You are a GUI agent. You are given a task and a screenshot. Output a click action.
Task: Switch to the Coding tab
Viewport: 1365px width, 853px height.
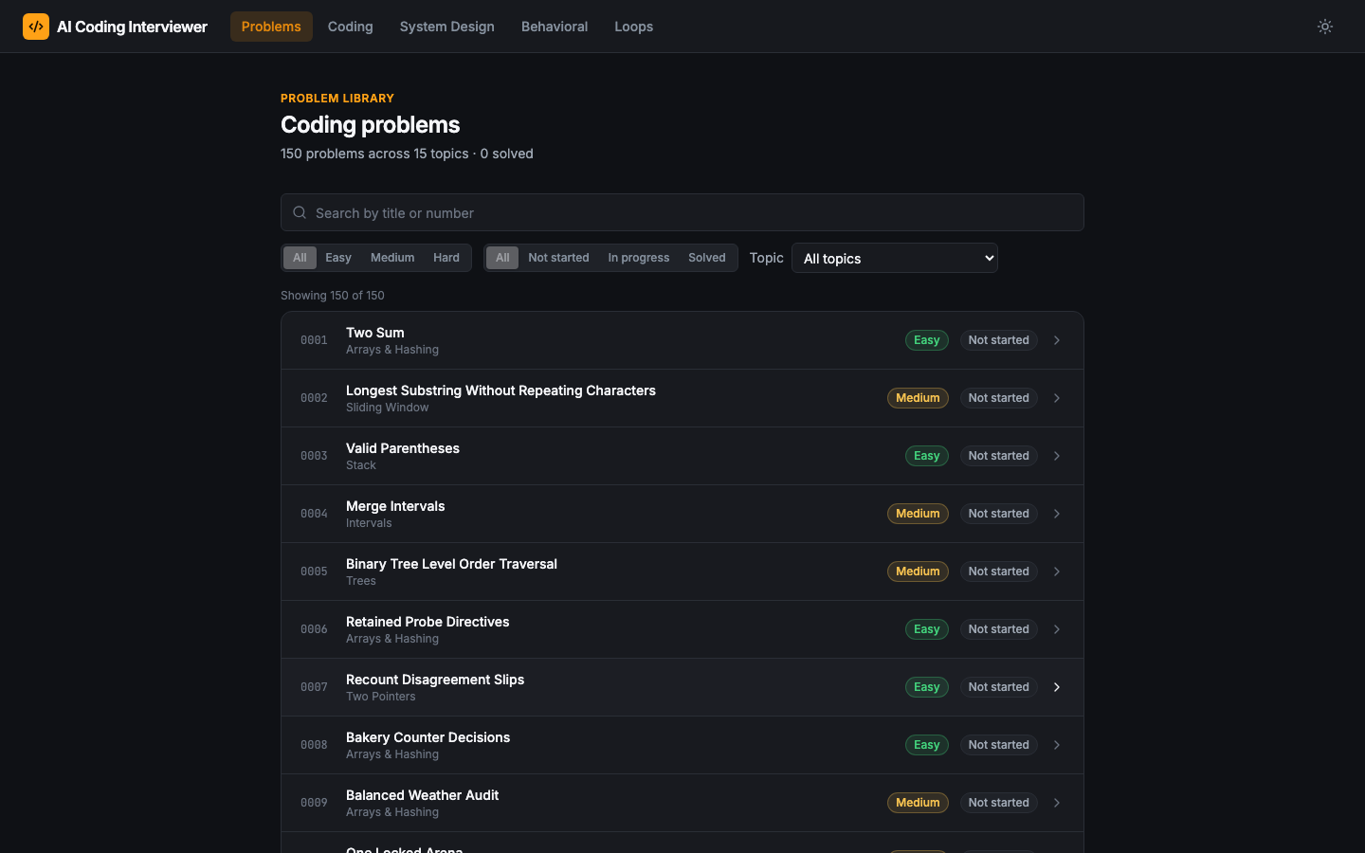351,27
